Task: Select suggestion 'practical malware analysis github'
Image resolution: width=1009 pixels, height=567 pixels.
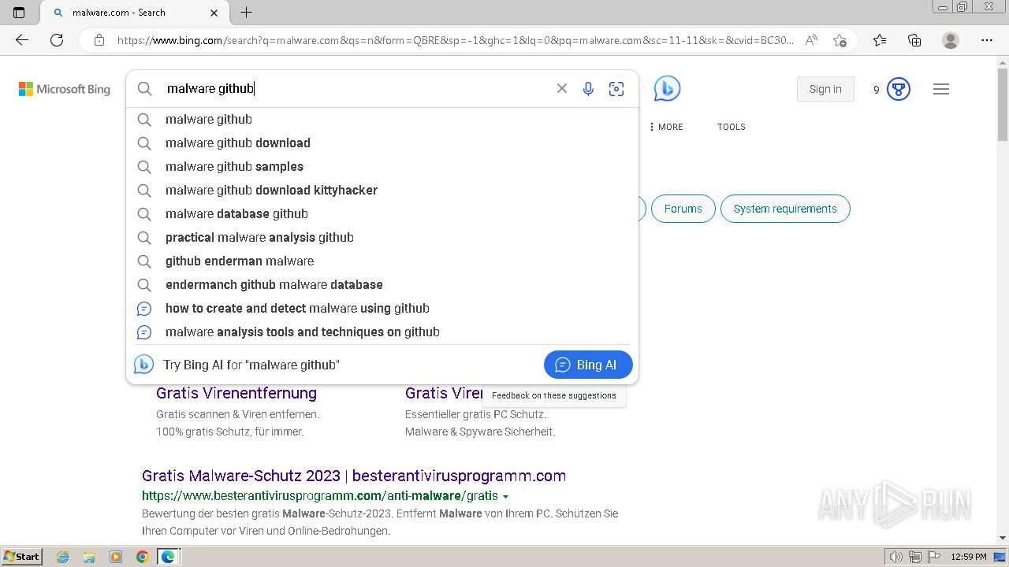Action: 382,237
